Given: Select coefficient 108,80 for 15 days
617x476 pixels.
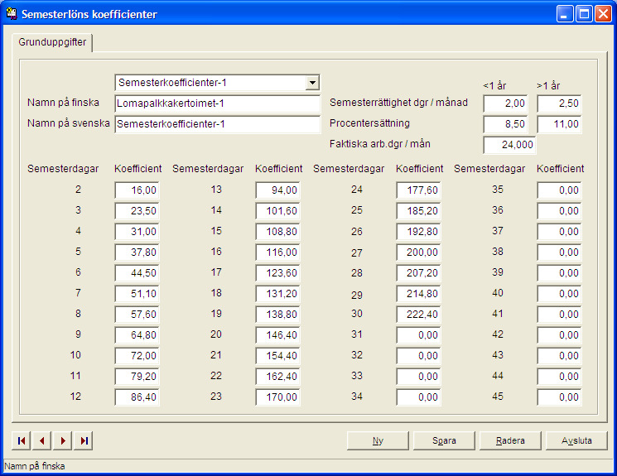Looking at the screenshot, I should click(277, 232).
